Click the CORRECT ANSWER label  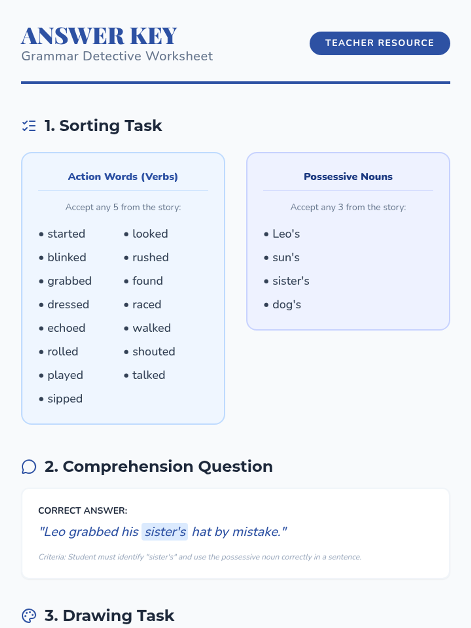83,511
